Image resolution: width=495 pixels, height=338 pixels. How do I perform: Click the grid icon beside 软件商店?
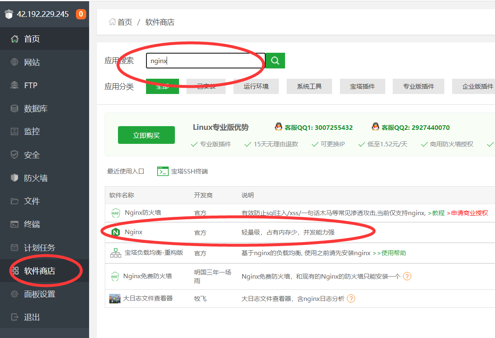15,271
